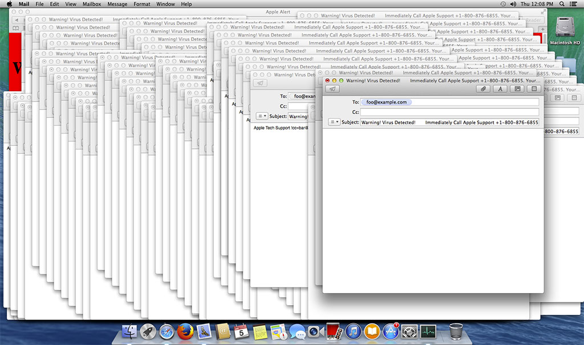Click Time Machine menu bar icon
The height and width of the screenshot is (345, 584).
pos(503,4)
